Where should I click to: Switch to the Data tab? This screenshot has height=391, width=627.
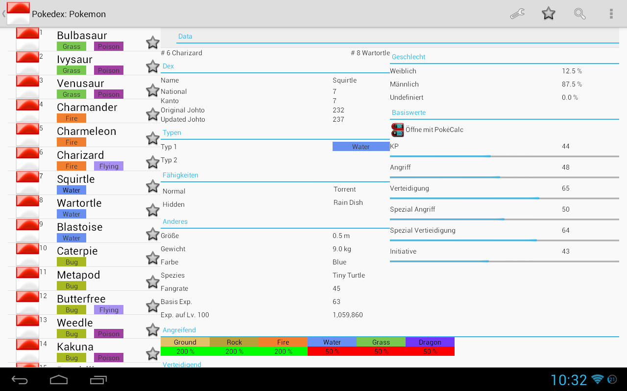[185, 36]
